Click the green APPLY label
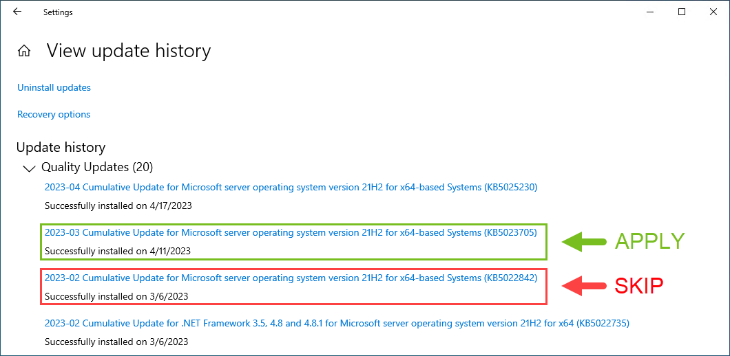The width and height of the screenshot is (730, 356). point(650,241)
